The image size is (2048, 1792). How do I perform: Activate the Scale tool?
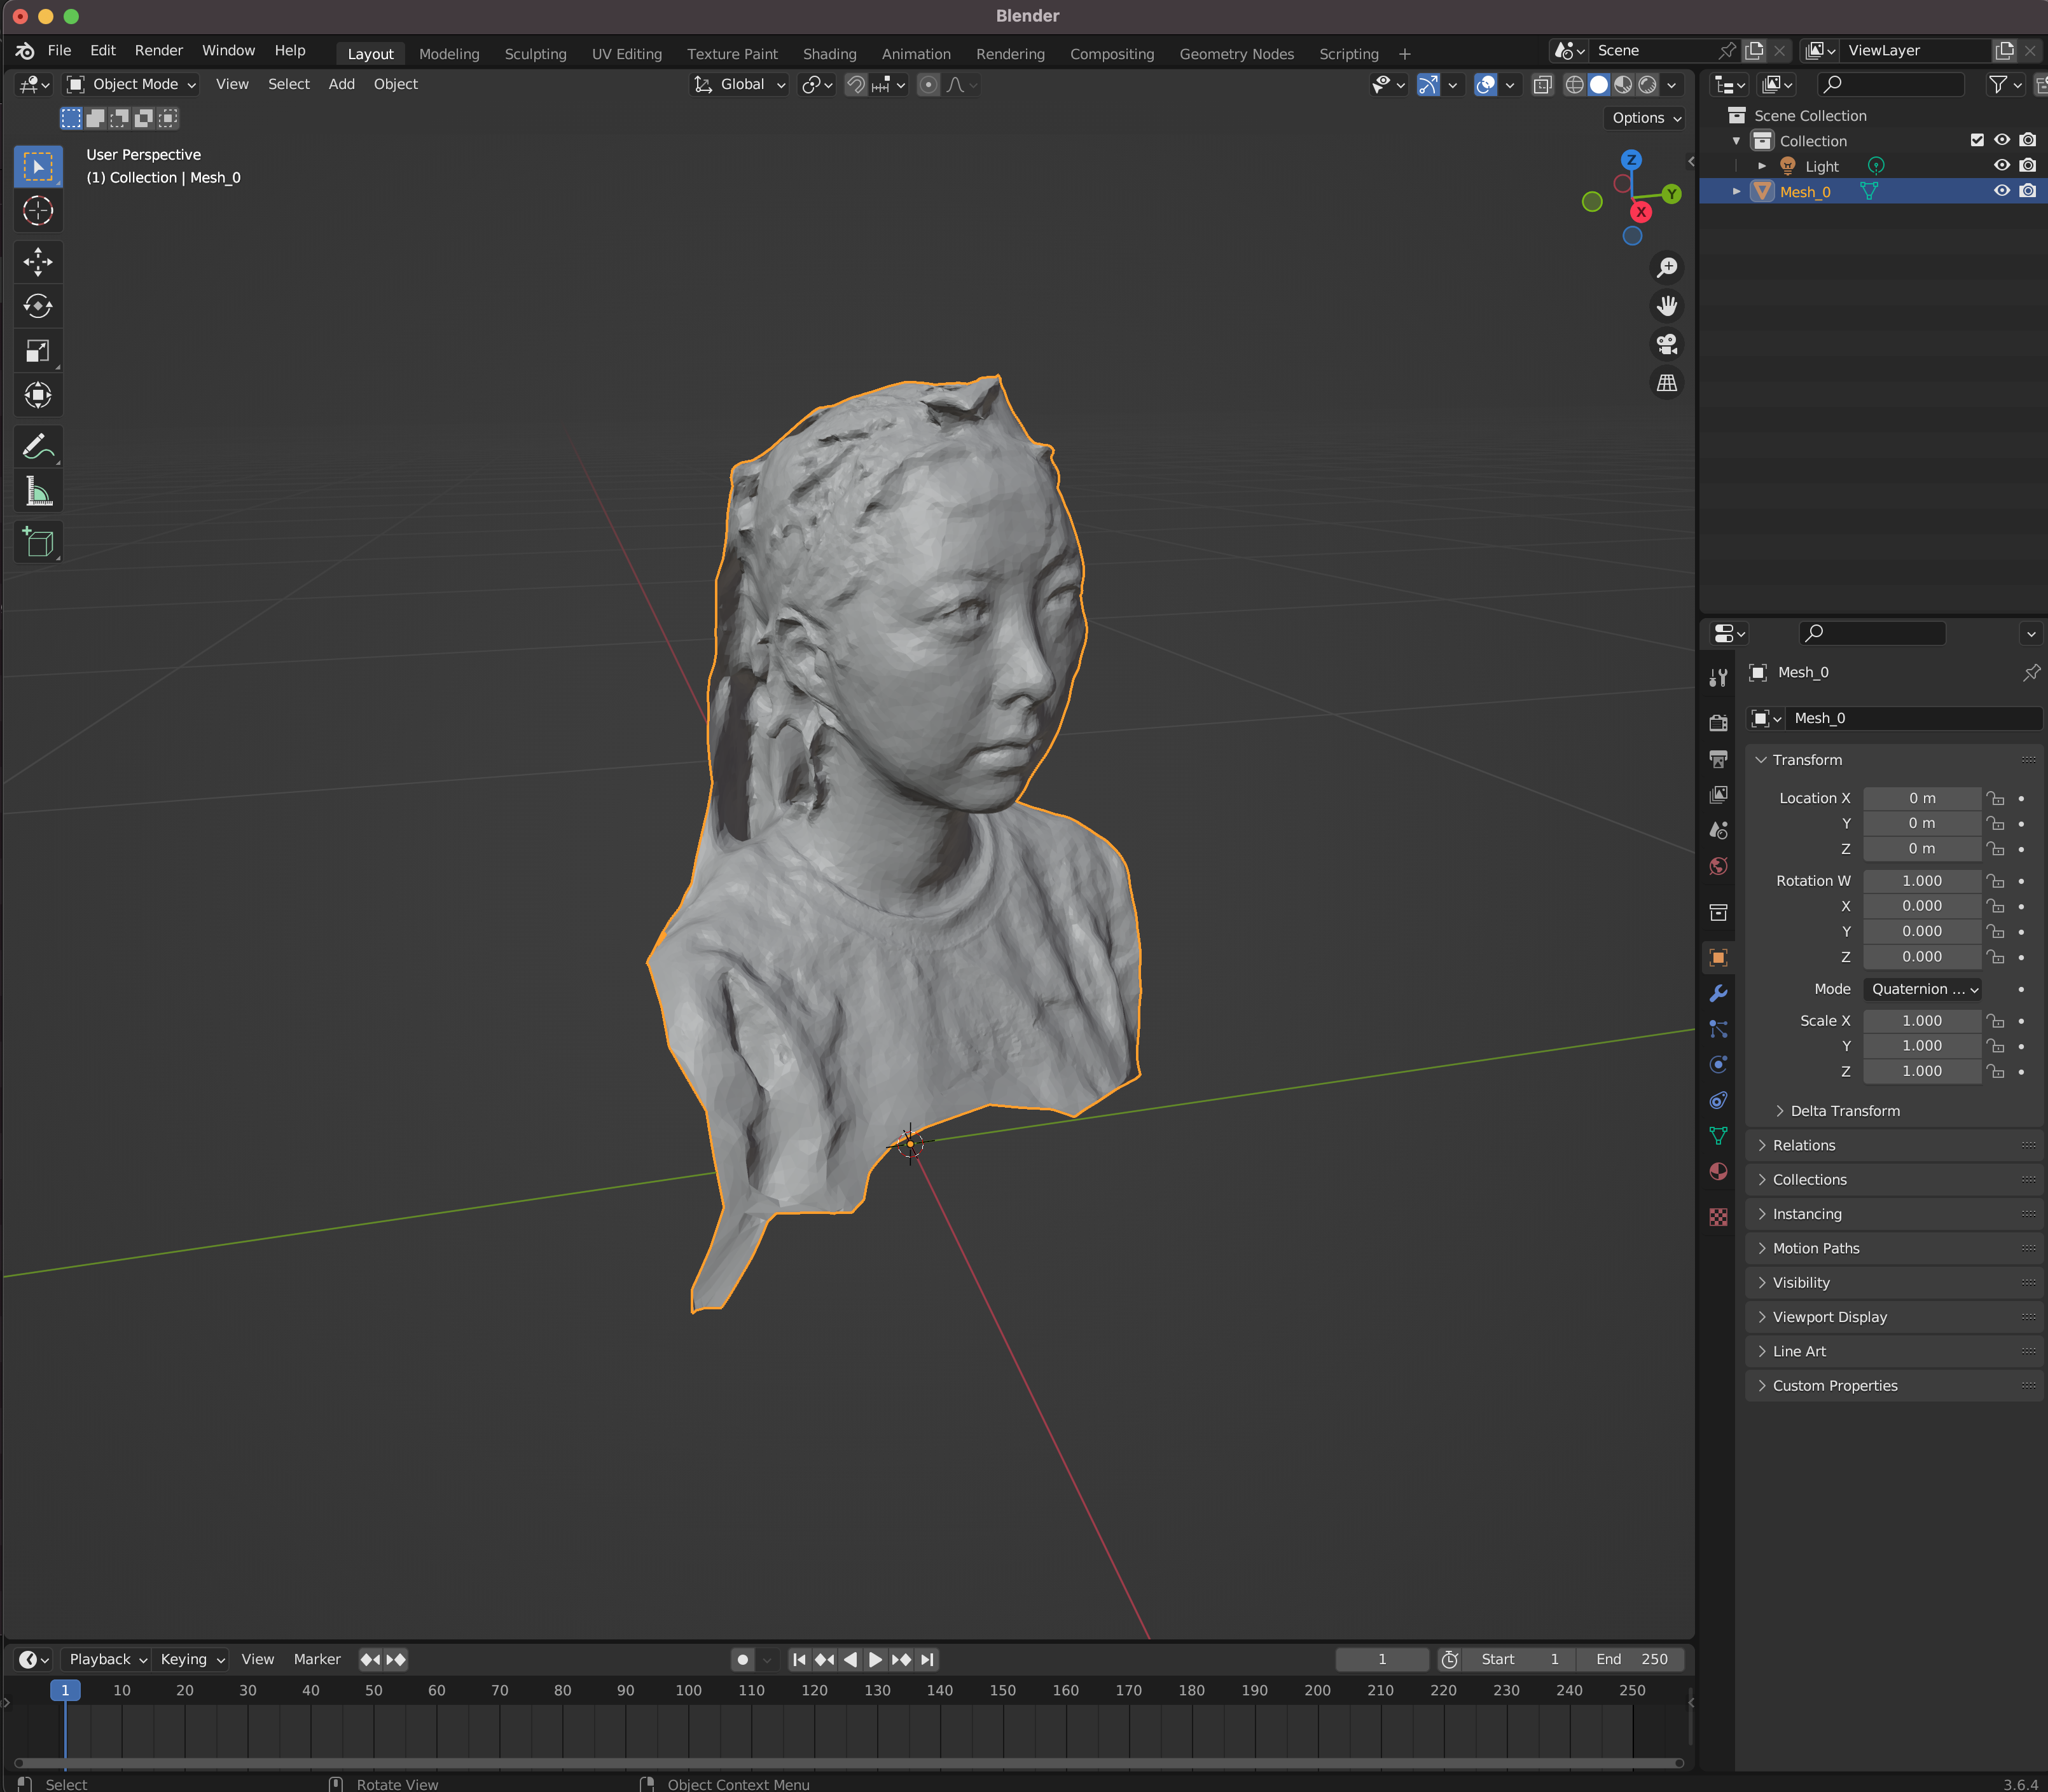[38, 351]
